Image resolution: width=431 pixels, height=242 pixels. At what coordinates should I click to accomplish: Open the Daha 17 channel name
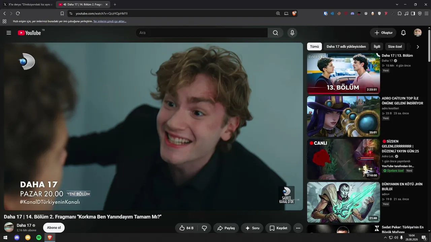(x=24, y=226)
